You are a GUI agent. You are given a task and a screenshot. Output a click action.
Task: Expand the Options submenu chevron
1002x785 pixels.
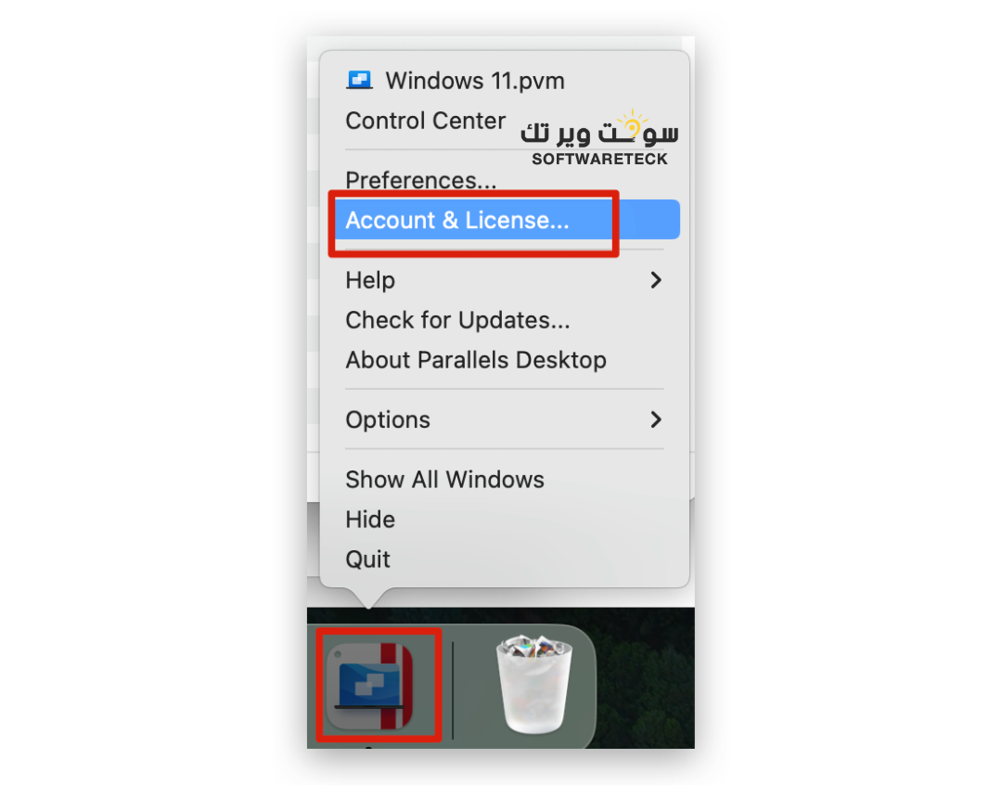[656, 419]
